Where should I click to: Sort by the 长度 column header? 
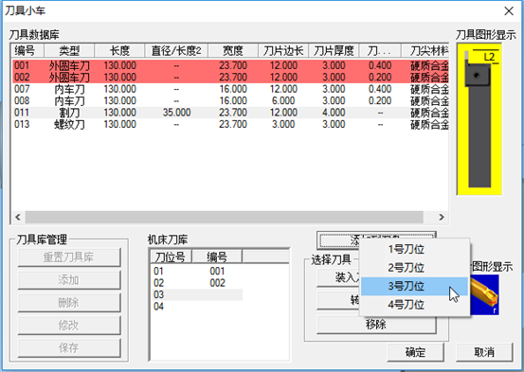pyautogui.click(x=119, y=51)
